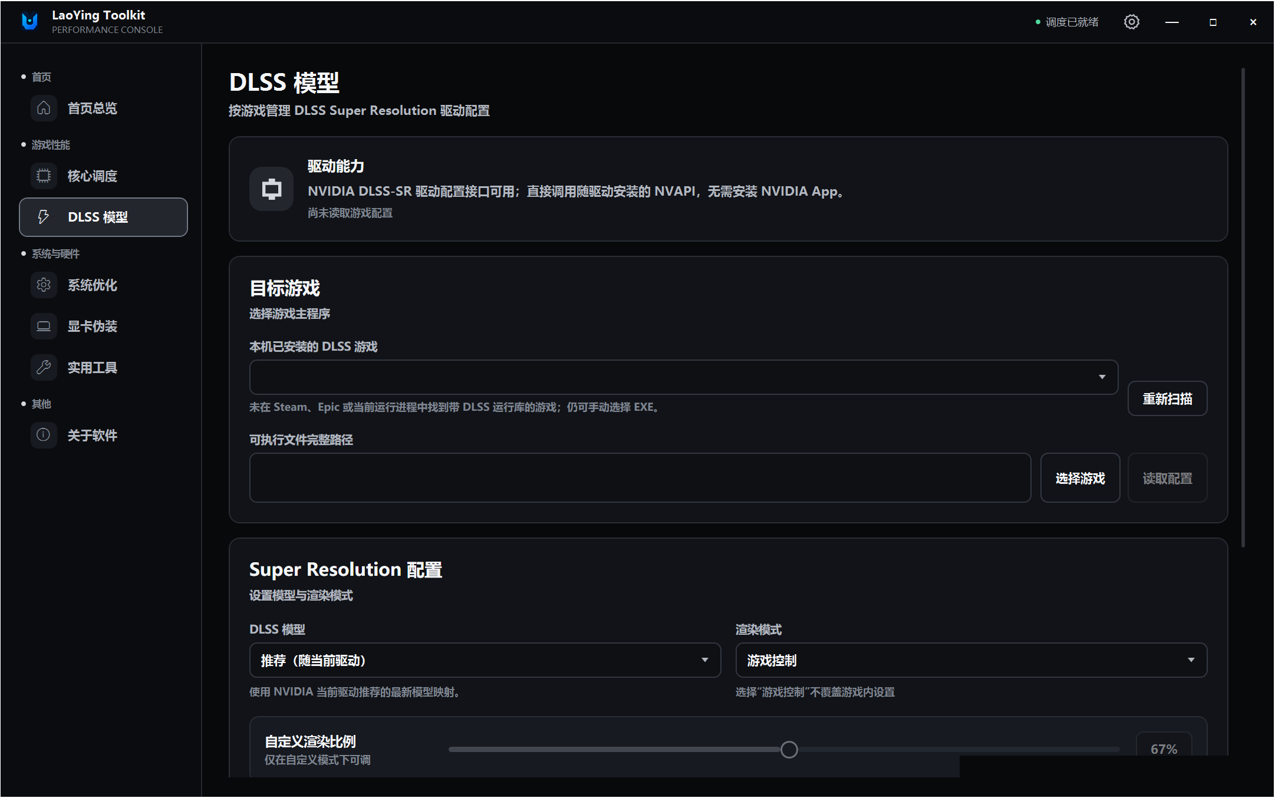Navigate to 核心调度 page
Image resolution: width=1275 pixels, height=798 pixels.
pyautogui.click(x=103, y=176)
